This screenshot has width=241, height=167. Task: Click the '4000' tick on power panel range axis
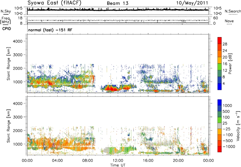[x=18, y=41]
